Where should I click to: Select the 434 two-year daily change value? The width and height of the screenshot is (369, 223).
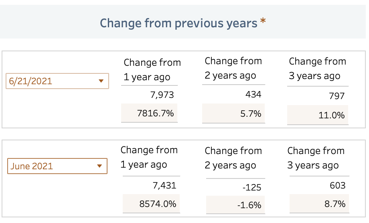[253, 95]
